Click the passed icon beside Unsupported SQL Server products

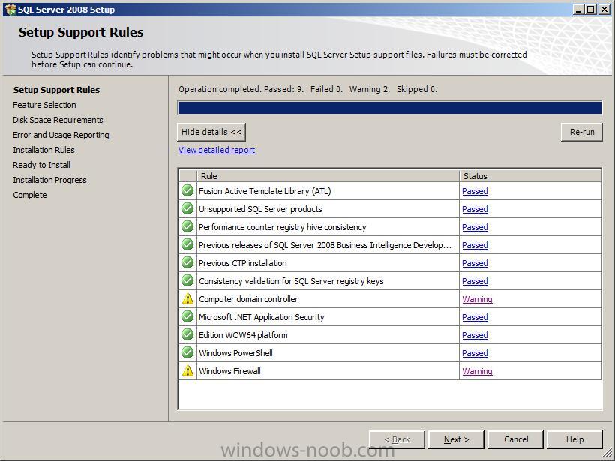click(x=187, y=209)
